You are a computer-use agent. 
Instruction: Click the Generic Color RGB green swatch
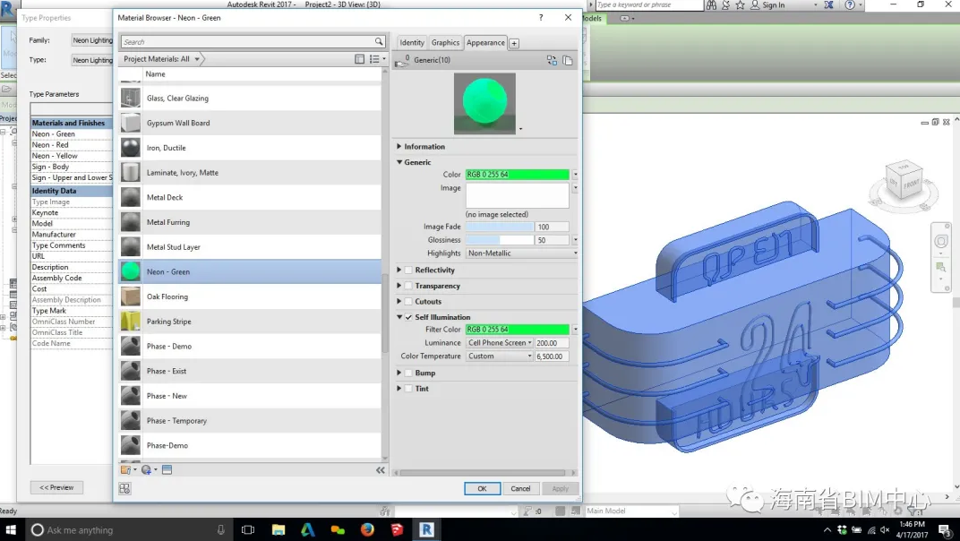pyautogui.click(x=517, y=175)
